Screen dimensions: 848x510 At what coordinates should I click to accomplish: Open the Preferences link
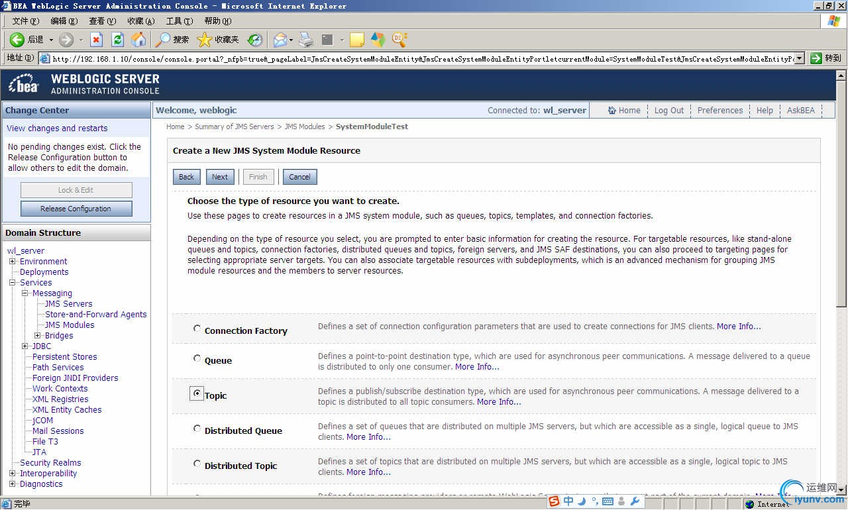tap(720, 111)
